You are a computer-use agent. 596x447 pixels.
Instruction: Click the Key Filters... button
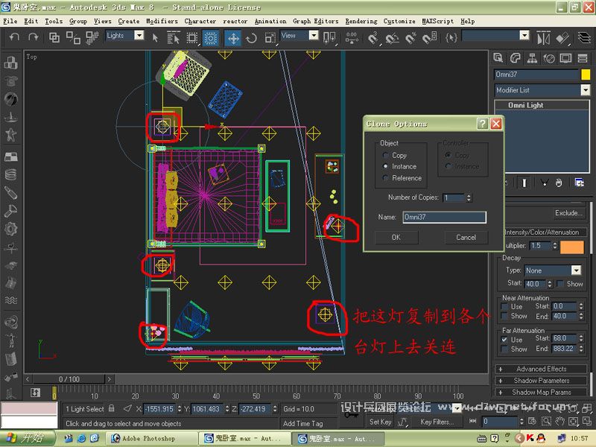437,422
